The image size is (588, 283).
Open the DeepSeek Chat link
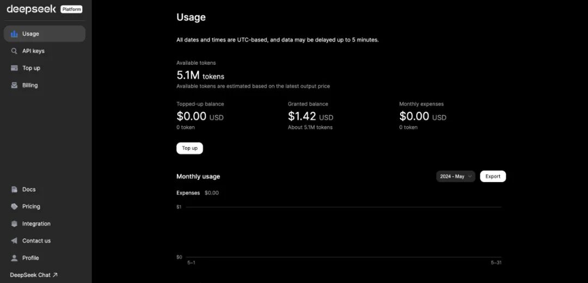[34, 275]
